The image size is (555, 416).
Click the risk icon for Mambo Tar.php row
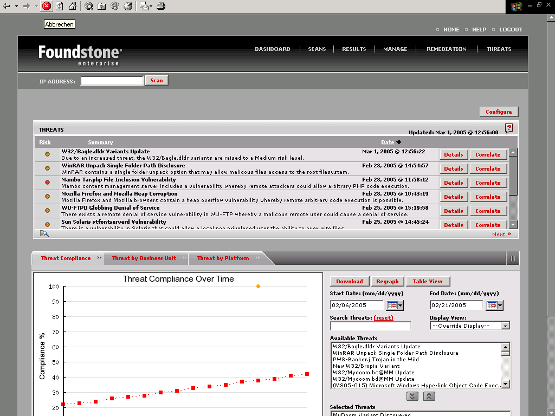[47, 183]
